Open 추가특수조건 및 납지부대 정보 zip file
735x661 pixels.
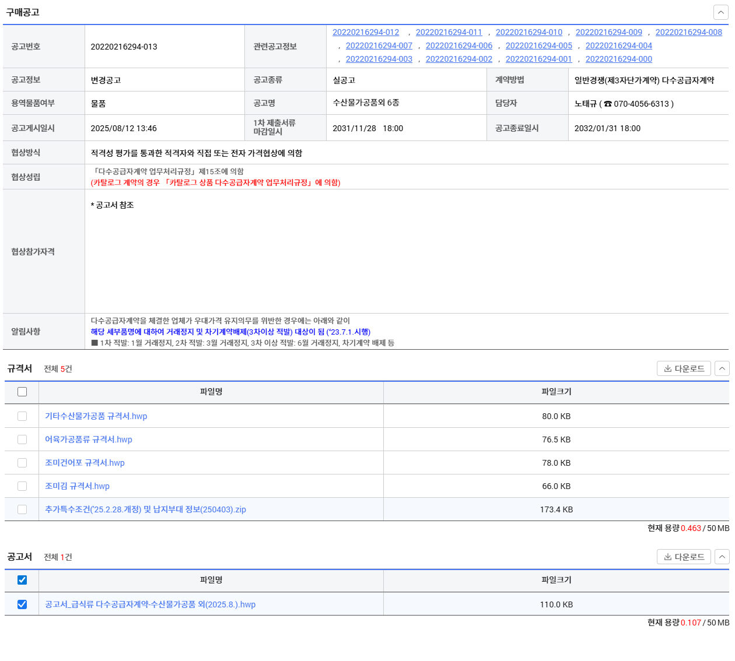(x=145, y=509)
